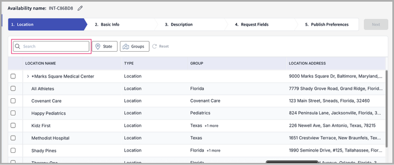This screenshot has height=165, width=394.
Task: Click the Happy Pediatrics location name
Action: 48,113
